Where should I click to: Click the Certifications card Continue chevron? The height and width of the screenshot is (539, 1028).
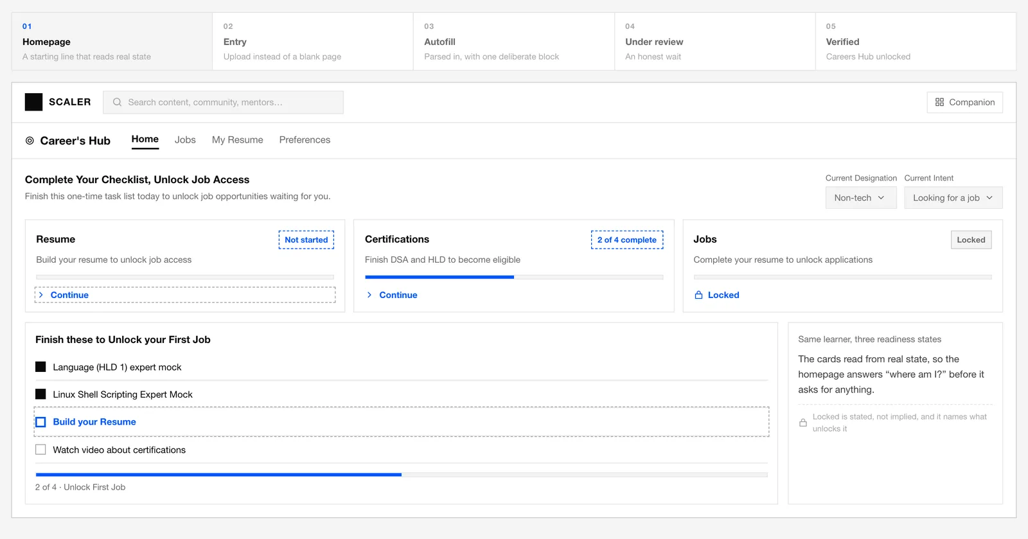(369, 295)
